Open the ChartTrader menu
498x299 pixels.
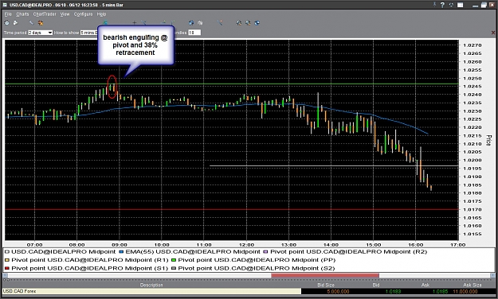click(45, 14)
